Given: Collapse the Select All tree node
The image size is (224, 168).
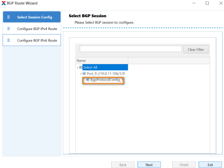Looking at the screenshot, I should coord(78,67).
